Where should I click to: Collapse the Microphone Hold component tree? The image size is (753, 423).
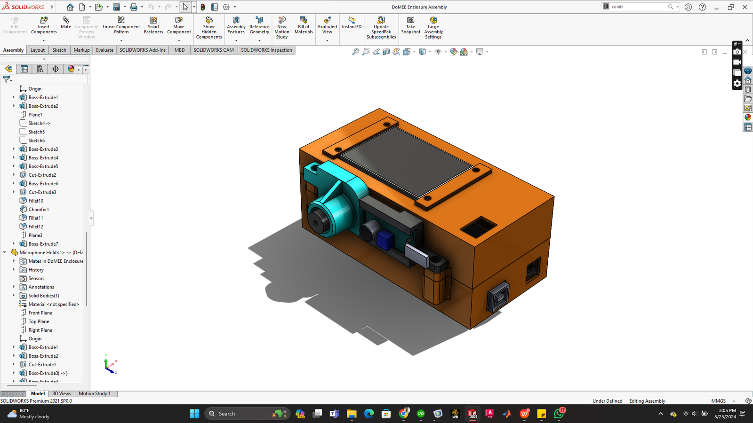(5, 252)
